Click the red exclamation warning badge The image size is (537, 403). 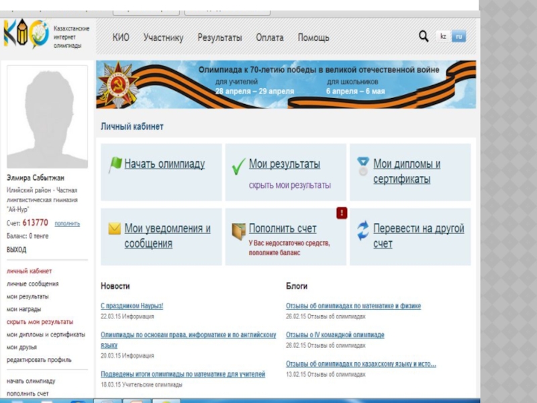[342, 213]
